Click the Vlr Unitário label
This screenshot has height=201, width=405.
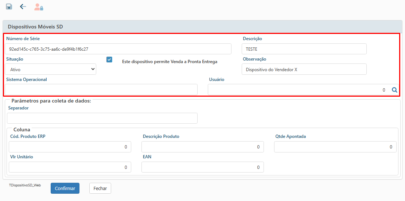tap(22, 157)
